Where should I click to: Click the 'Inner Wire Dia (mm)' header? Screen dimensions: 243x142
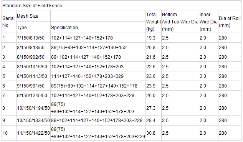tap(208, 21)
